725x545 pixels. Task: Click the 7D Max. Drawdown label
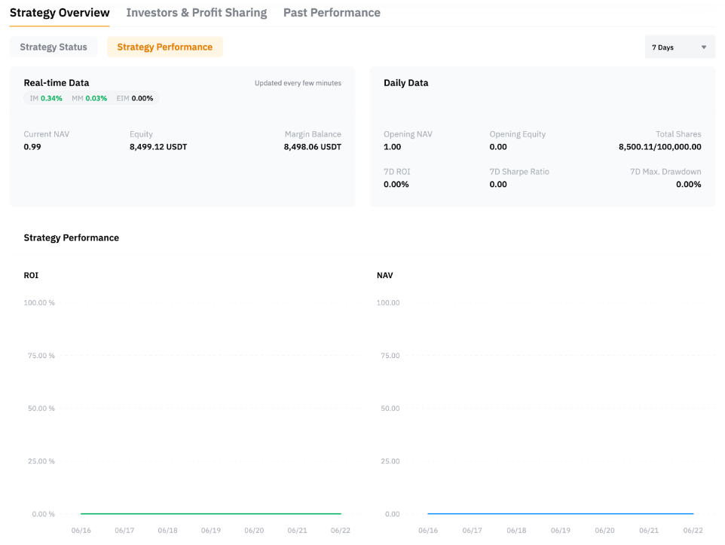pyautogui.click(x=665, y=172)
